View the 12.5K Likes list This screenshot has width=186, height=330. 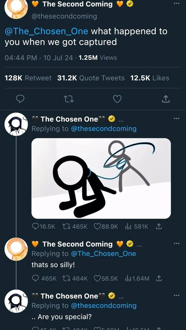click(150, 78)
